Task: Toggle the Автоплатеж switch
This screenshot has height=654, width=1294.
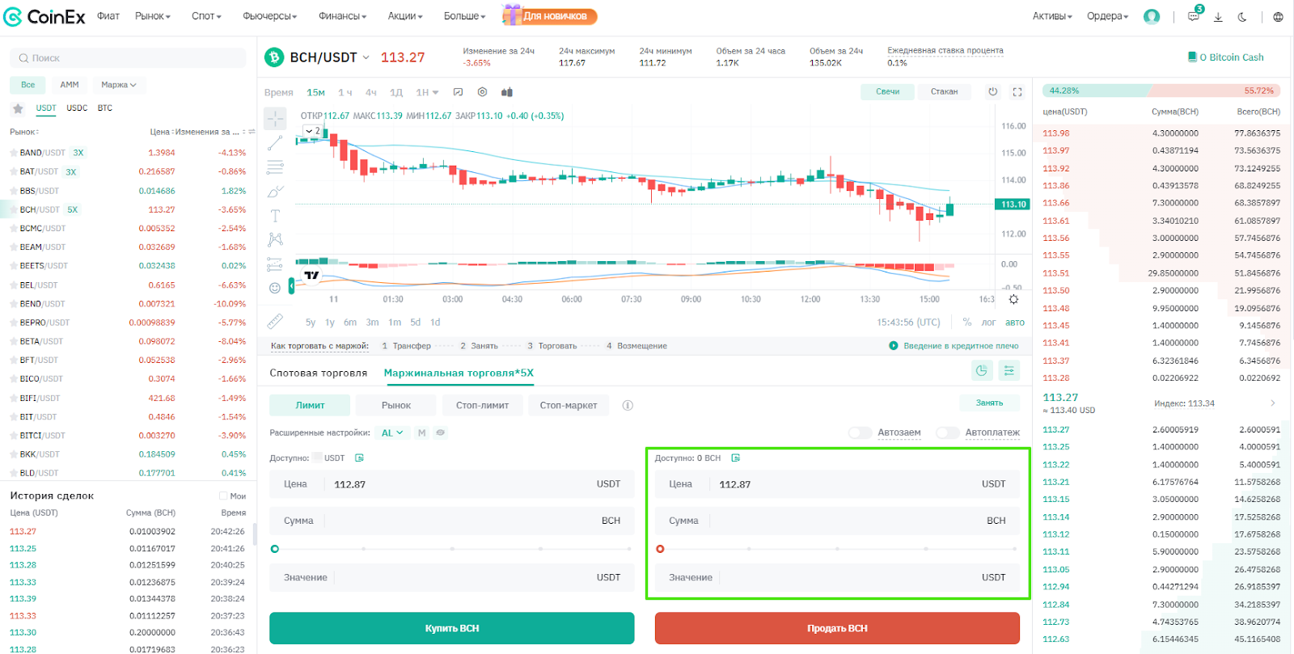Action: (947, 432)
